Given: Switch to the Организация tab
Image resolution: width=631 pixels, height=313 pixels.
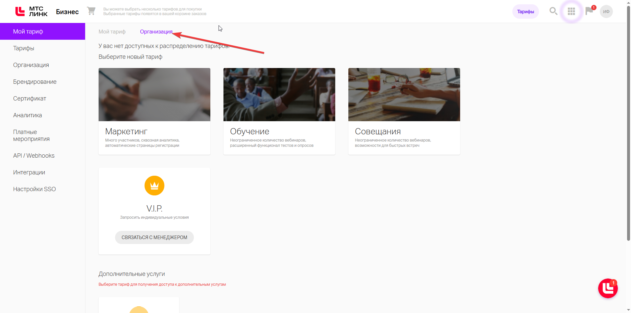Looking at the screenshot, I should (x=156, y=32).
